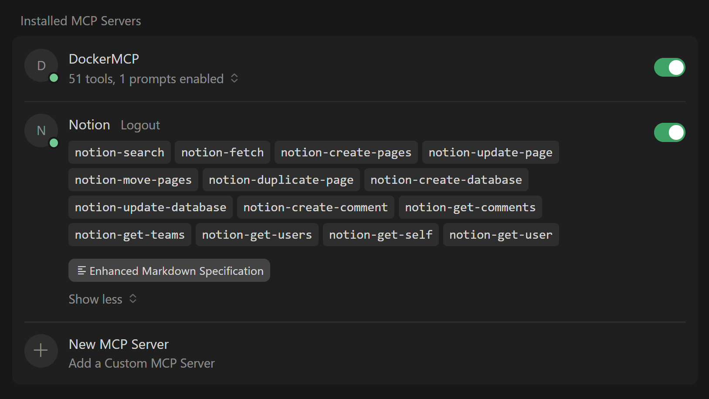This screenshot has width=709, height=399.
Task: Collapse Notion tools with Show less
Action: click(x=103, y=299)
